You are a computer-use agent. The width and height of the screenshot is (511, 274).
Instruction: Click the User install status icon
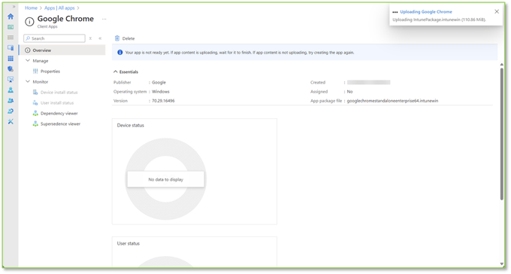coord(35,103)
